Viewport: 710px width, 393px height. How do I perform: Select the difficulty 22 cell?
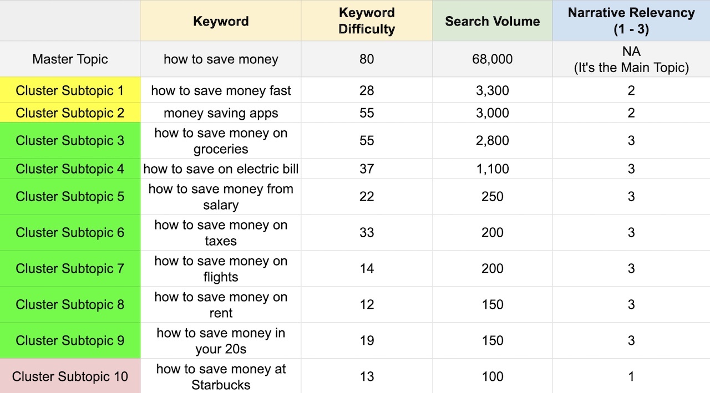click(367, 196)
